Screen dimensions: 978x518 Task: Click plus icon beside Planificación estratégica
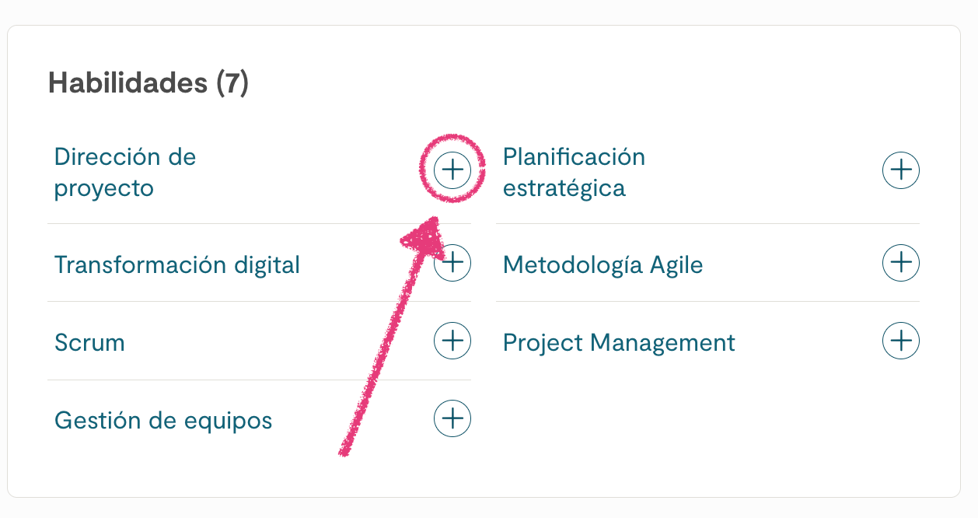coord(900,170)
